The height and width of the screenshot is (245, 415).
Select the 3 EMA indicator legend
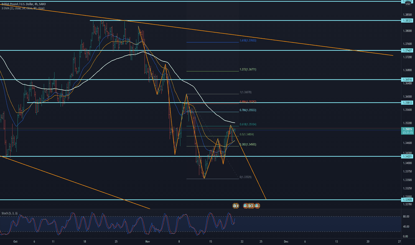point(23,8)
